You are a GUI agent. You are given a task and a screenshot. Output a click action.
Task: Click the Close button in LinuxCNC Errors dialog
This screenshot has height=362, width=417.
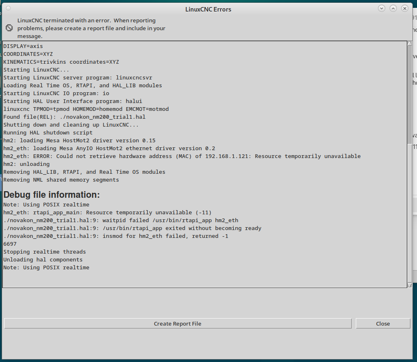click(x=383, y=324)
